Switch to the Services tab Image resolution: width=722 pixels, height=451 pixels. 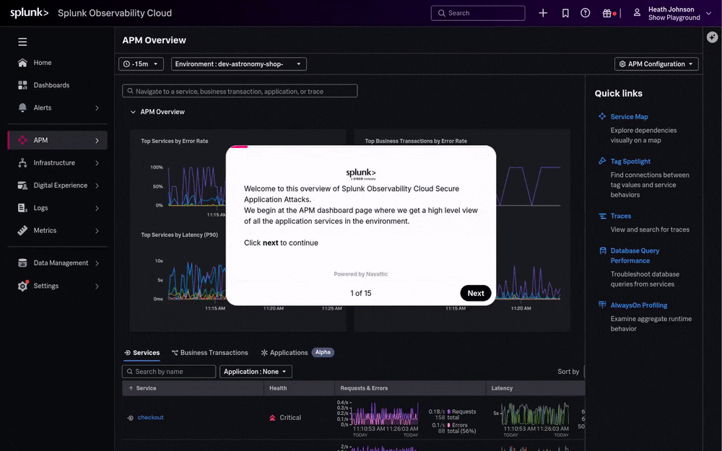coord(142,353)
